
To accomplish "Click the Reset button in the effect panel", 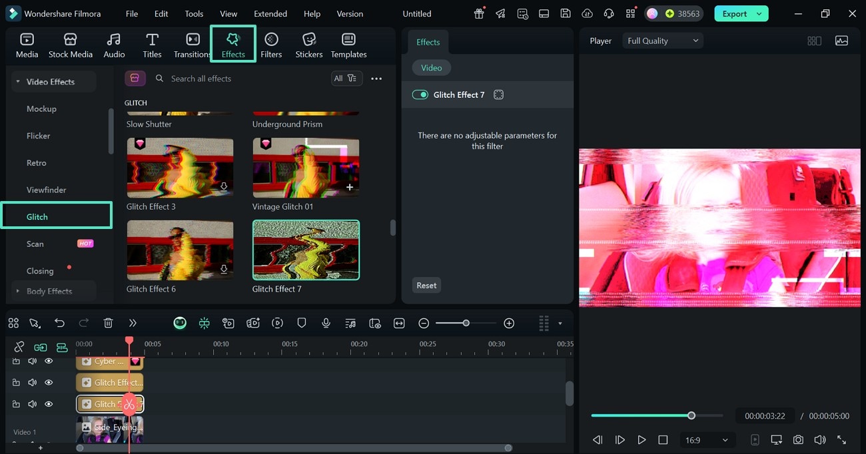I will coord(426,285).
